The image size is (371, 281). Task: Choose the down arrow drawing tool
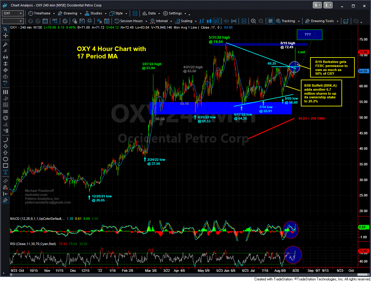click(5, 146)
